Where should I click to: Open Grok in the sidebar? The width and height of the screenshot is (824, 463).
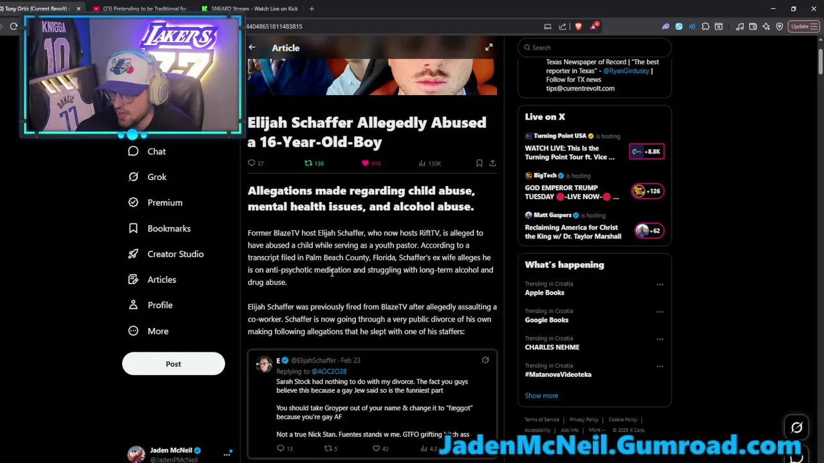(x=147, y=177)
